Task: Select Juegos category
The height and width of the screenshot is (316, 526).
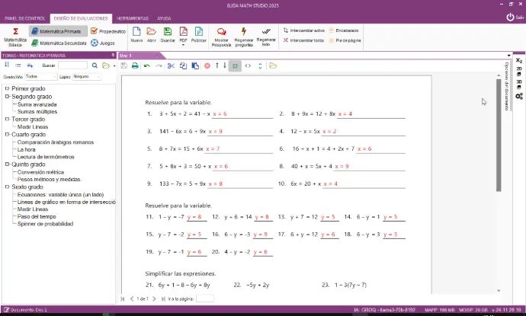Action: click(103, 43)
